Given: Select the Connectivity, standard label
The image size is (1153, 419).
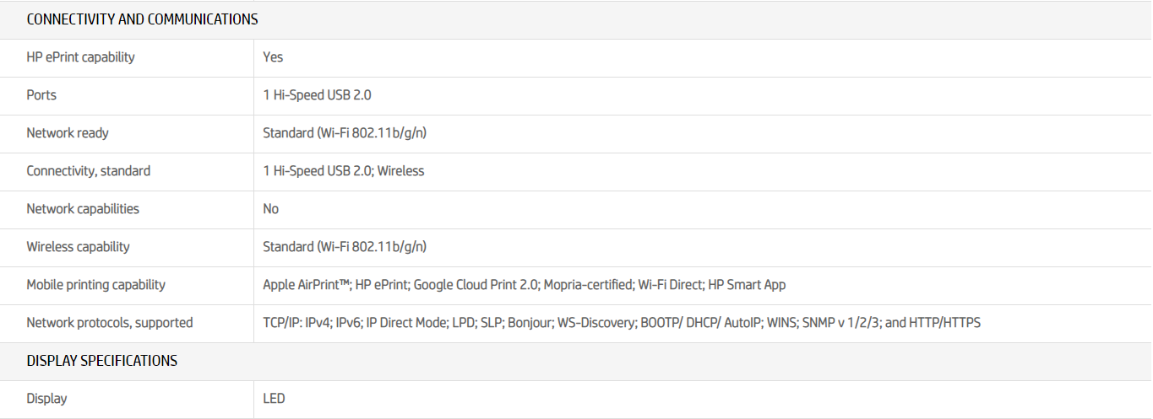Looking at the screenshot, I should pyautogui.click(x=88, y=171).
